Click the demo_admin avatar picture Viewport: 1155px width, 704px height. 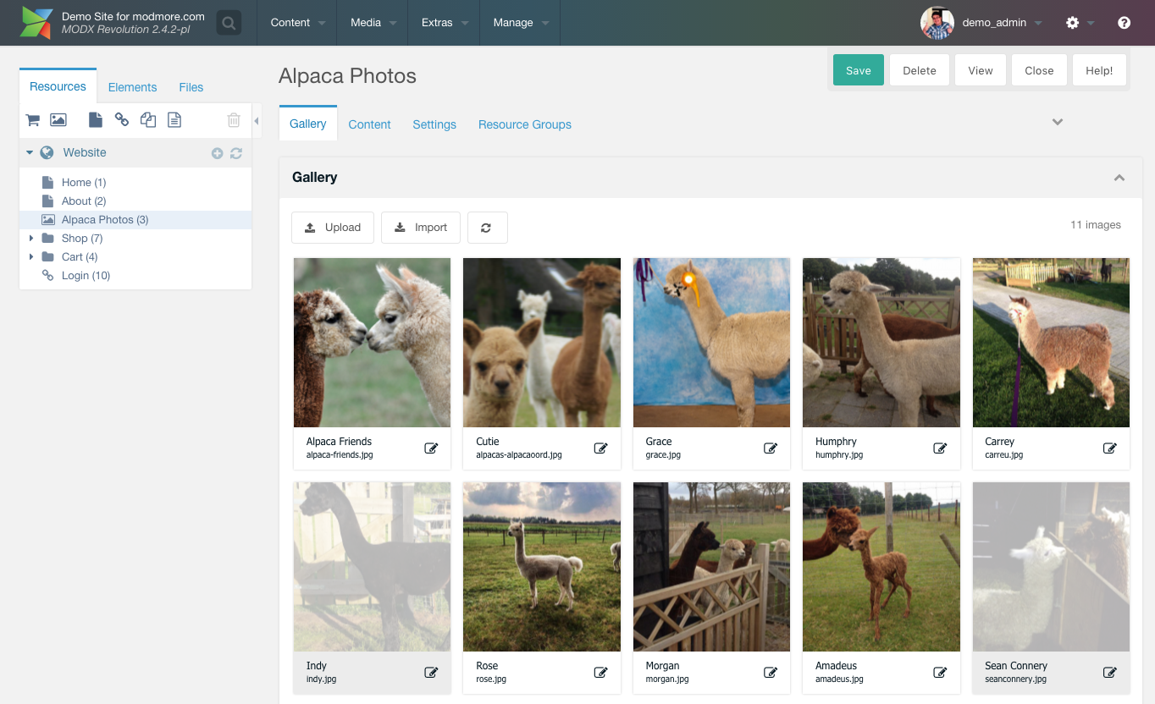(x=937, y=23)
